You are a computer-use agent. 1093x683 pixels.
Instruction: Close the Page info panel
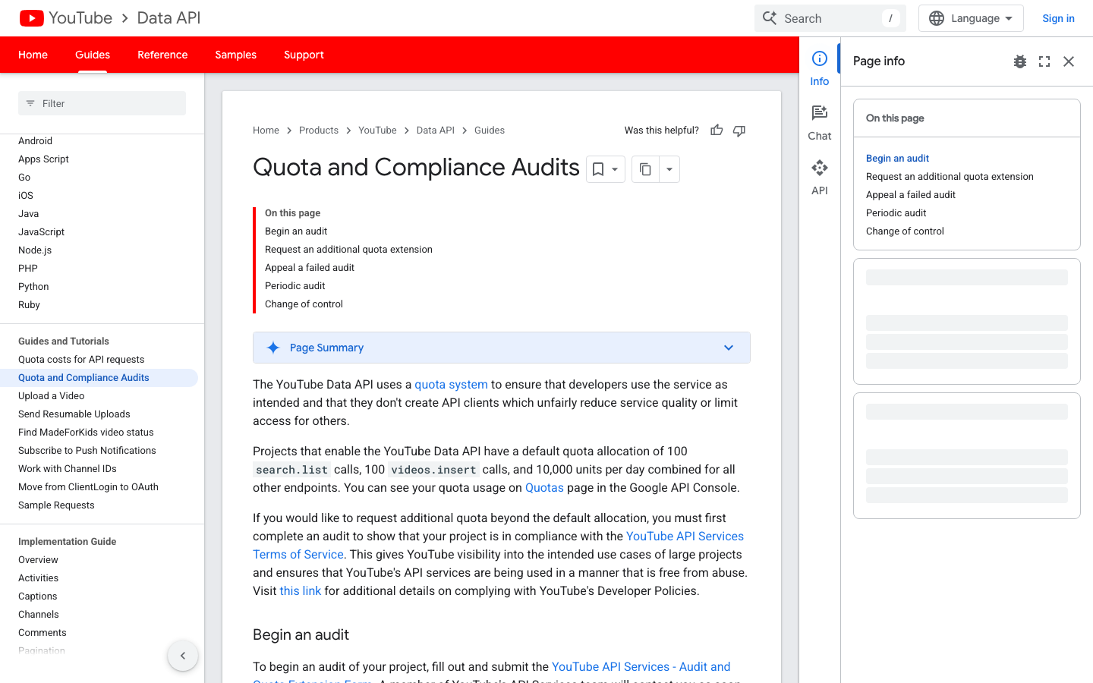[x=1069, y=61]
